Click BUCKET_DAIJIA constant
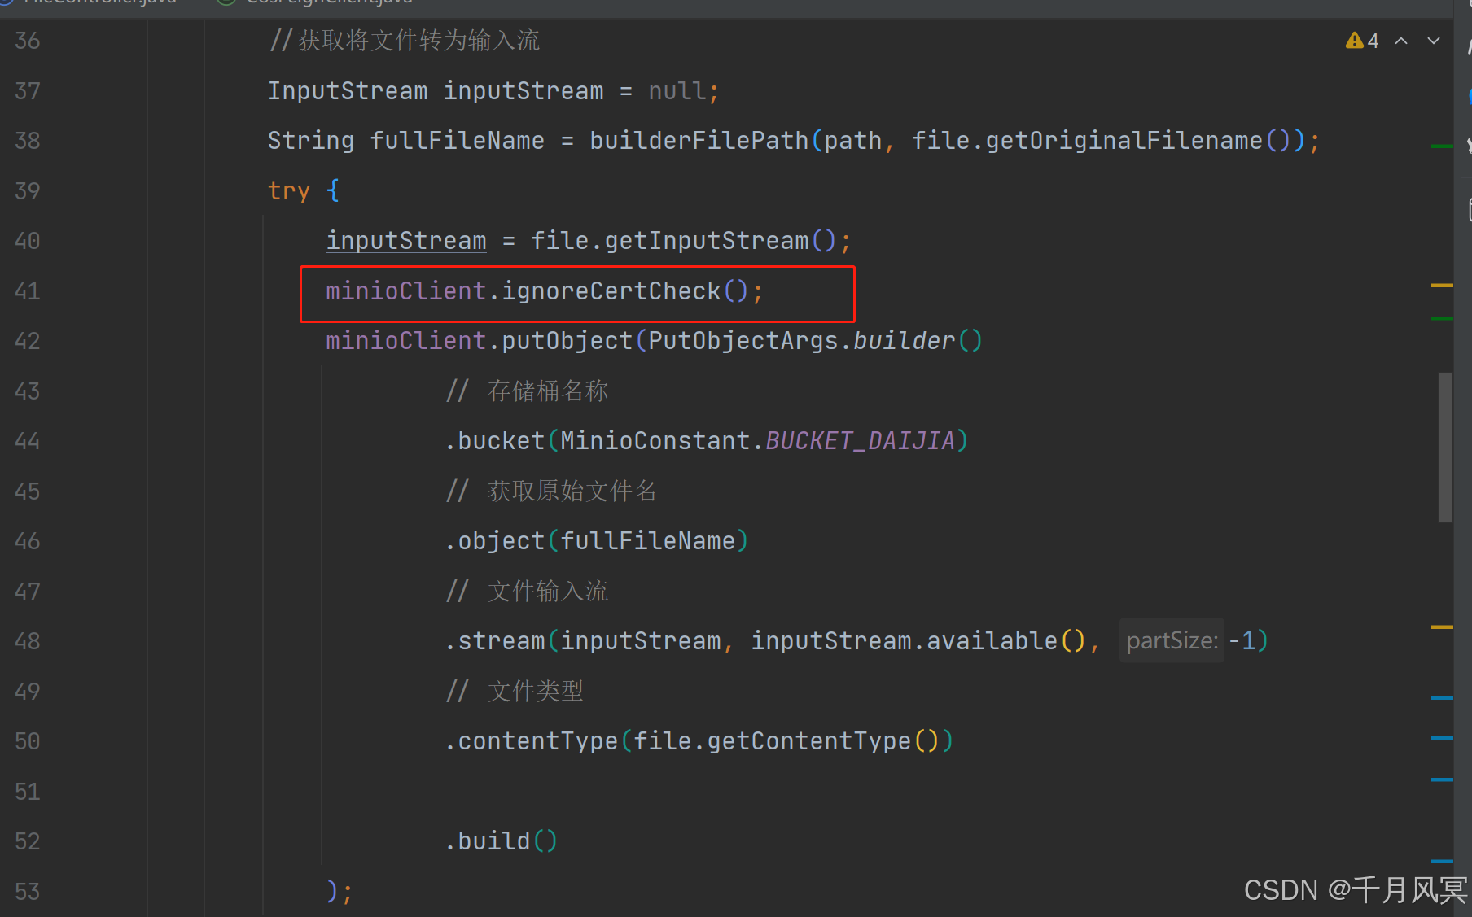This screenshot has width=1472, height=917. 860,441
